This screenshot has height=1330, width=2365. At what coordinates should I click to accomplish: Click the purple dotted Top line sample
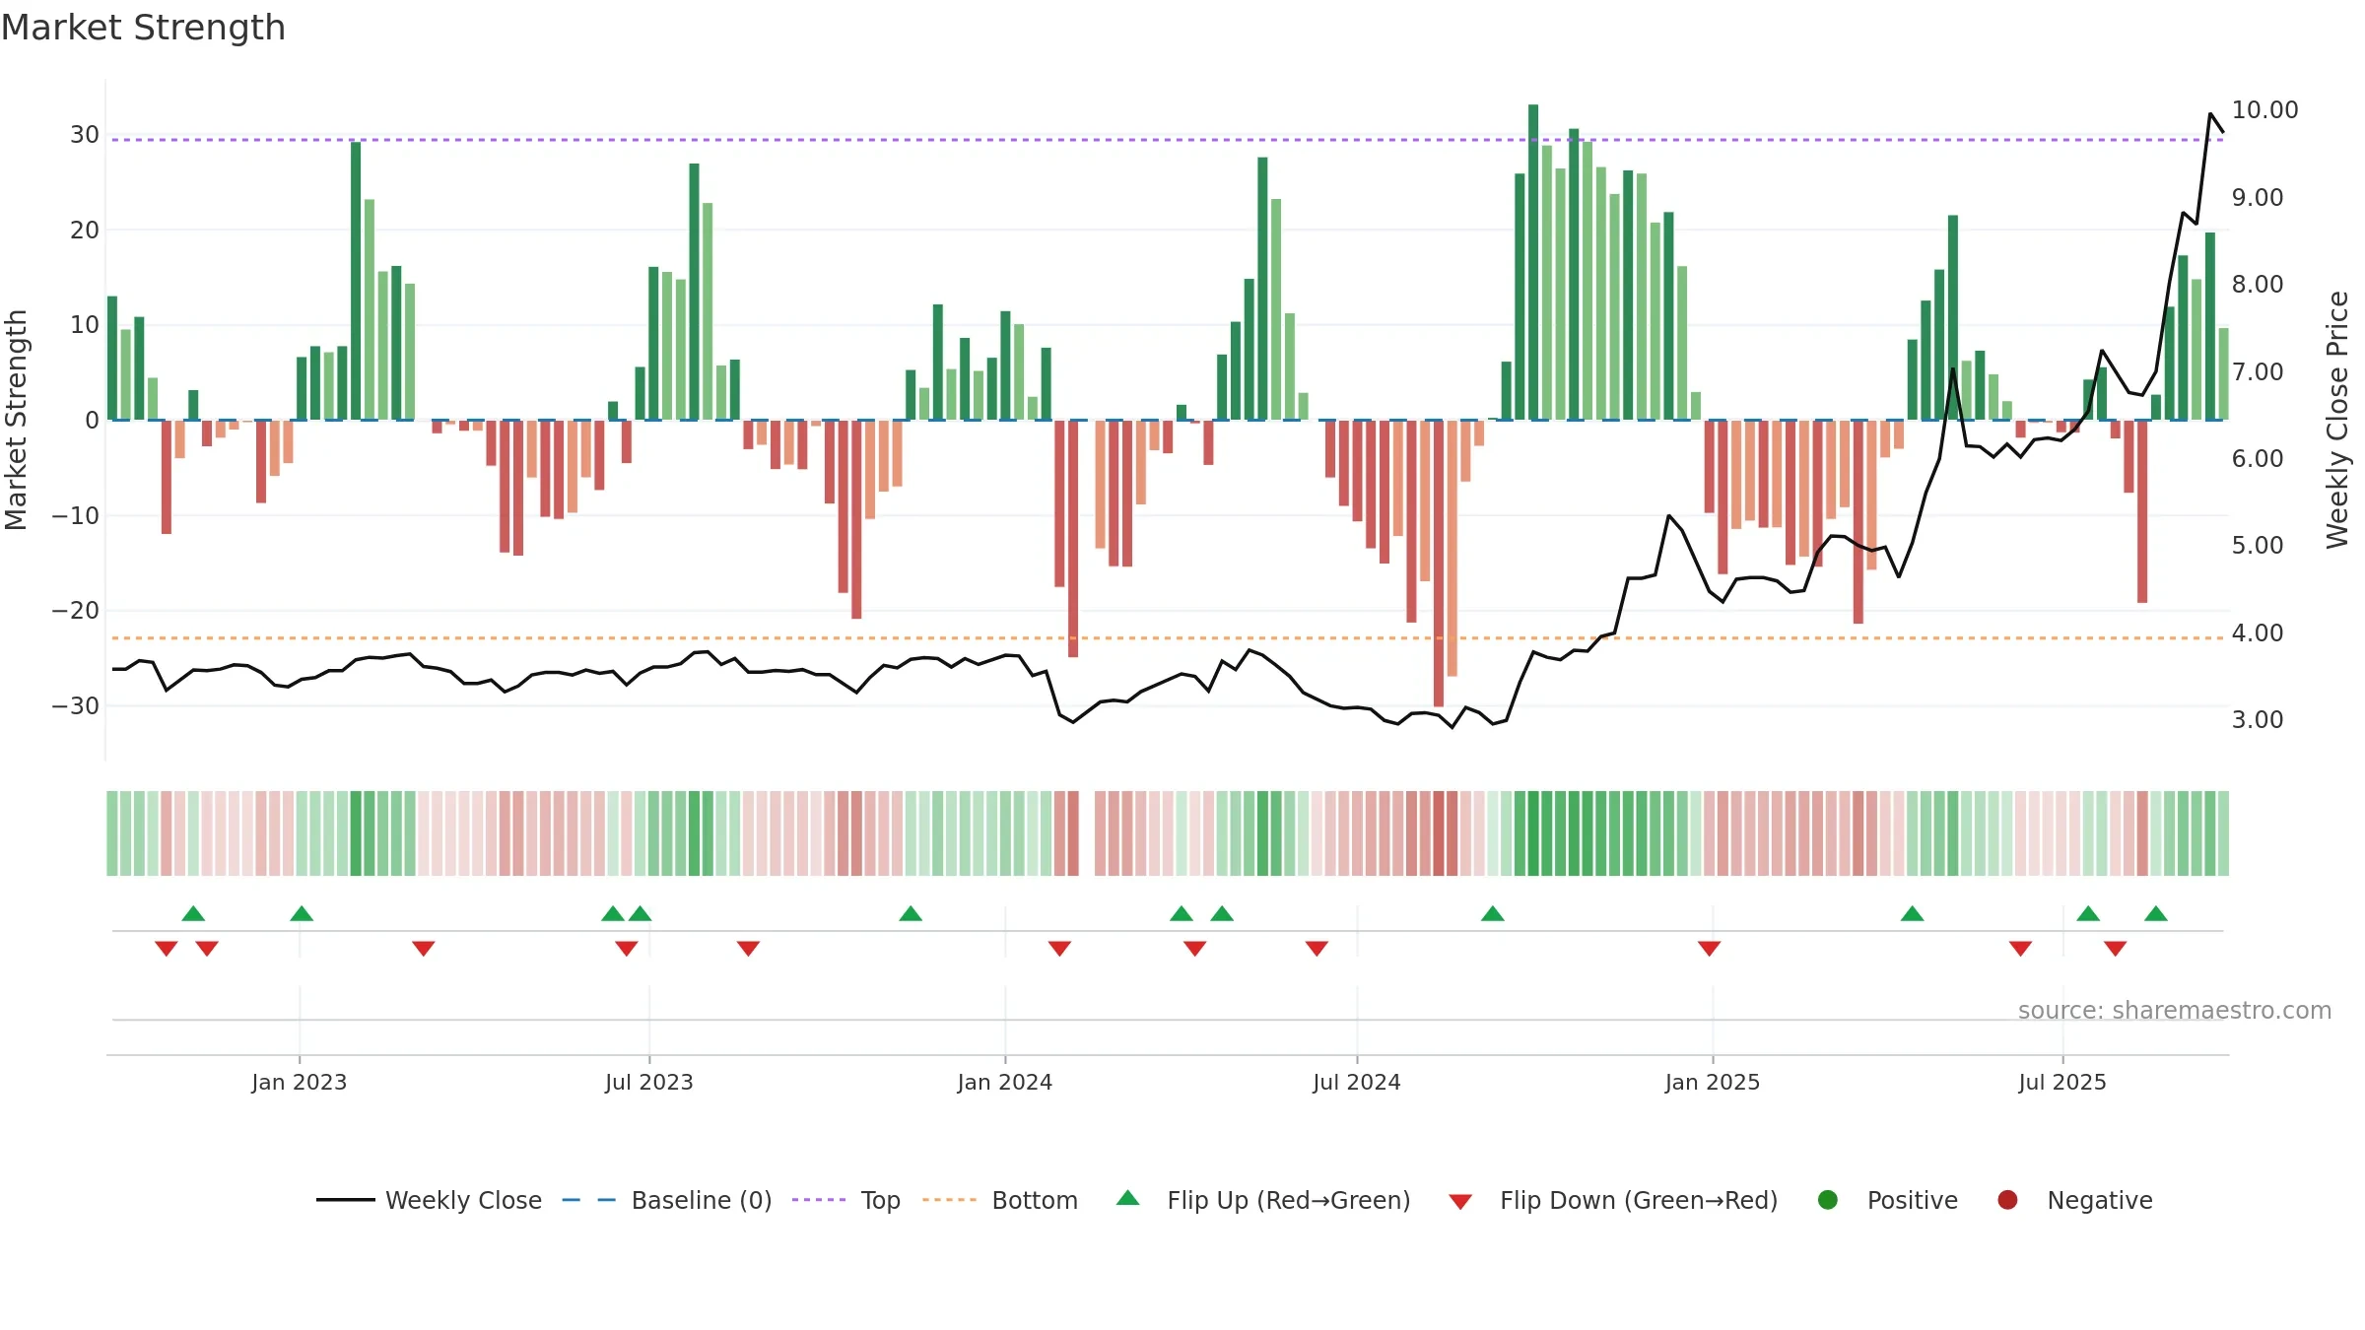(819, 1200)
